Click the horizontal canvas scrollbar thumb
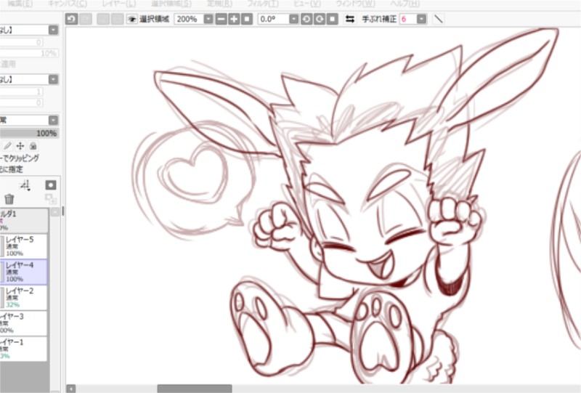The height and width of the screenshot is (393, 581). [195, 389]
